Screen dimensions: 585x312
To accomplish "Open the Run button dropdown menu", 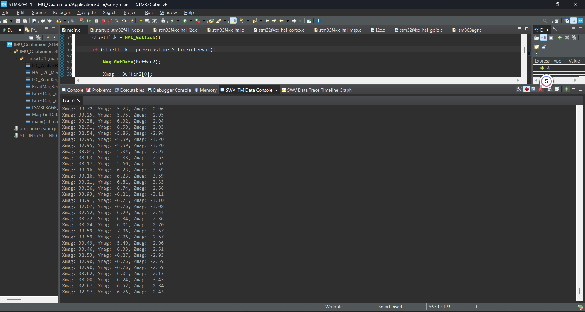I will (191, 21).
